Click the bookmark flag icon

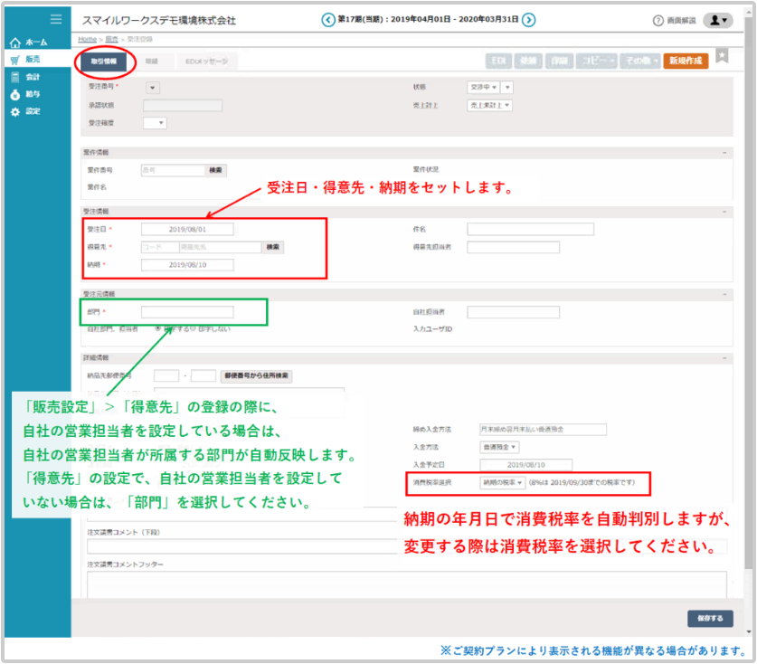click(x=722, y=56)
